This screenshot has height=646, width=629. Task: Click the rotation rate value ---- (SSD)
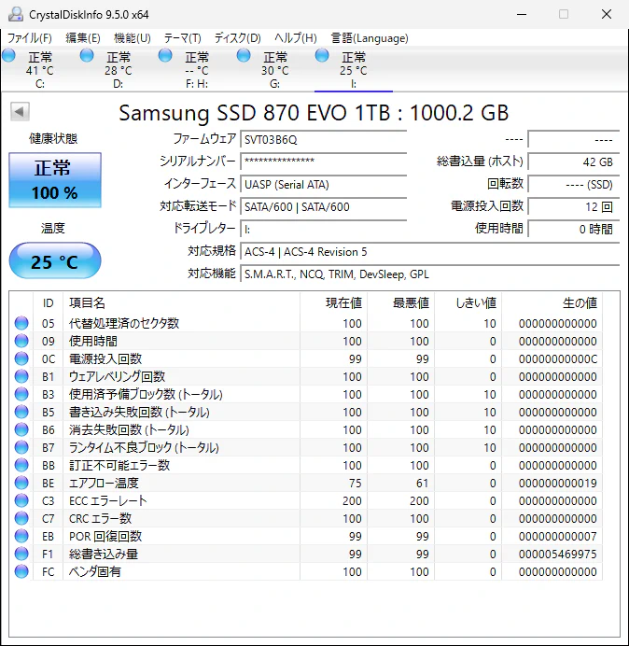[x=573, y=184]
